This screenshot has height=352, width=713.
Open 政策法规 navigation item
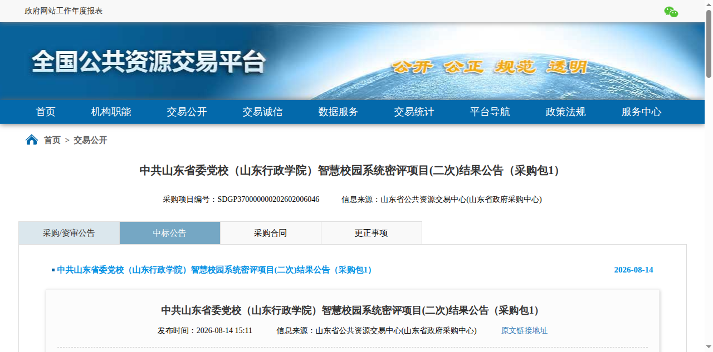pos(566,112)
